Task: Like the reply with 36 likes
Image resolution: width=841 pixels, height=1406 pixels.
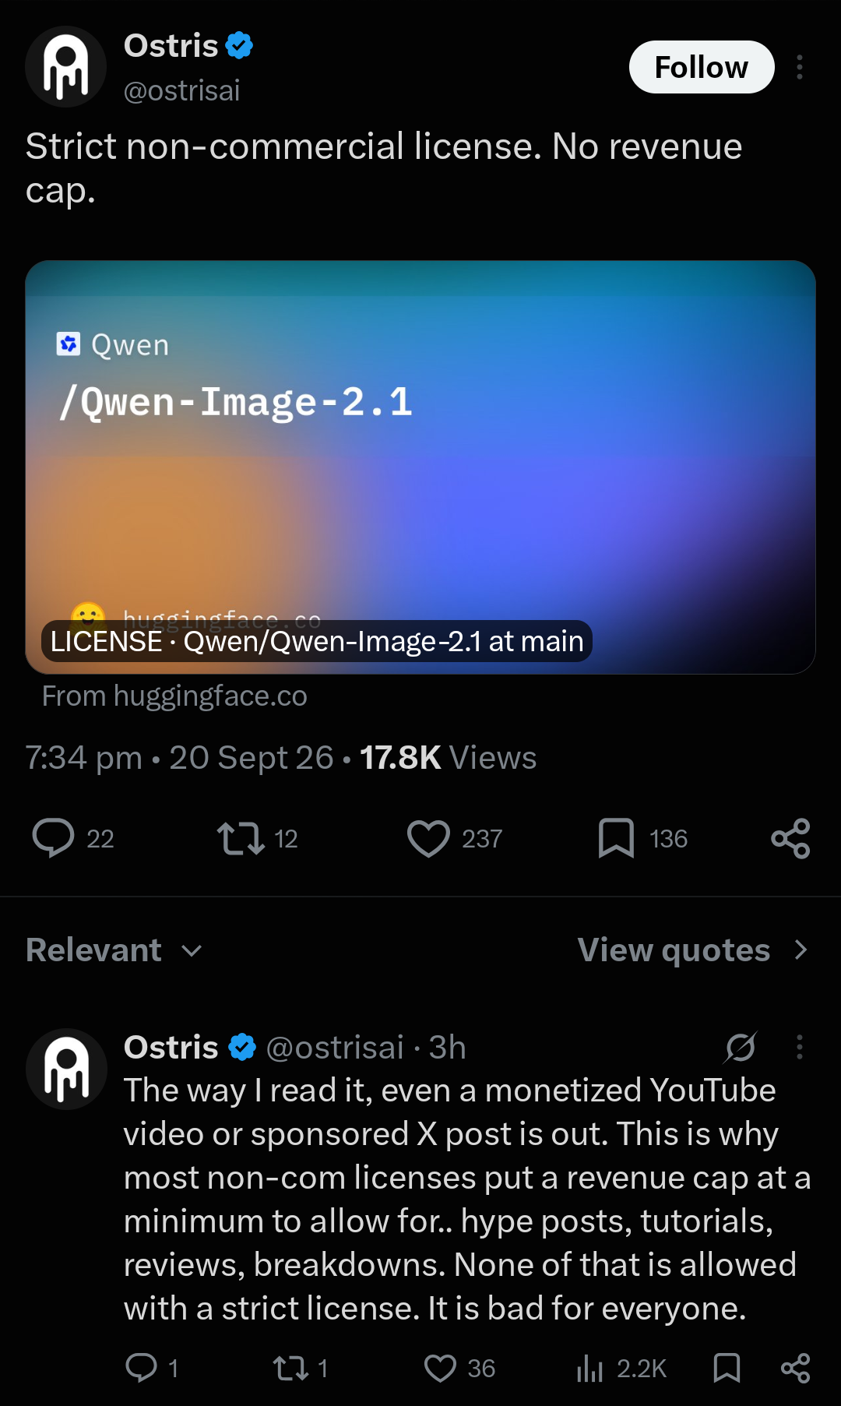Action: click(440, 1368)
